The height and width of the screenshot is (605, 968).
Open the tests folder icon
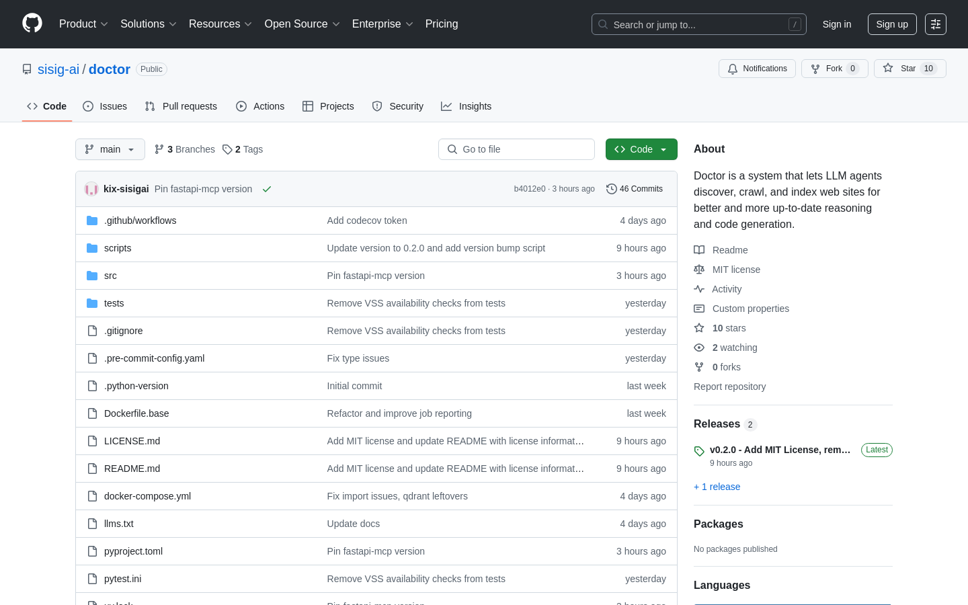pos(92,303)
